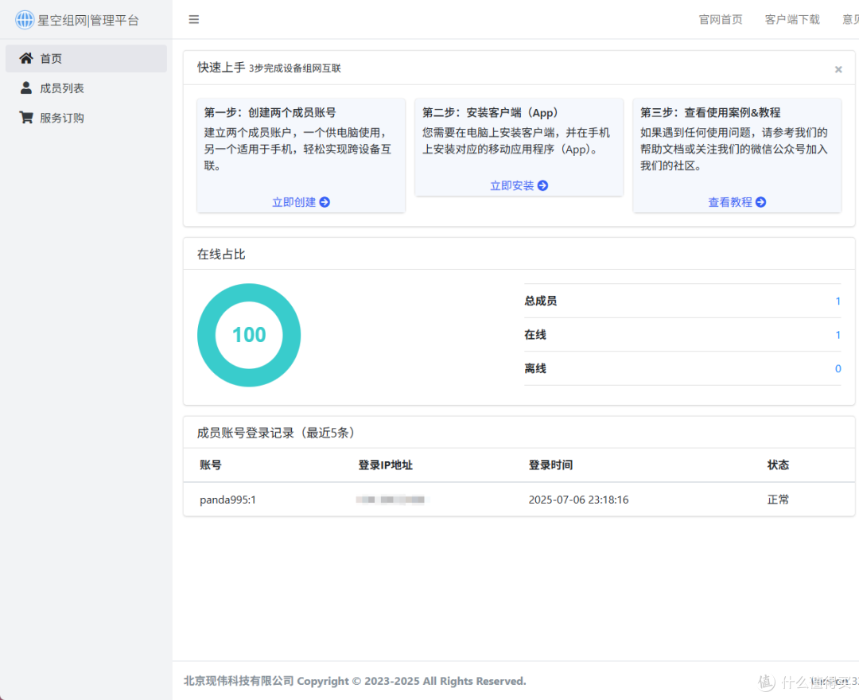
Task: Toggle the sidebar with the hamburger icon
Action: pyautogui.click(x=194, y=20)
